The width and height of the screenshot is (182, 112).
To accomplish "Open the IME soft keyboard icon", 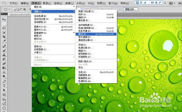I will coord(152,2).
